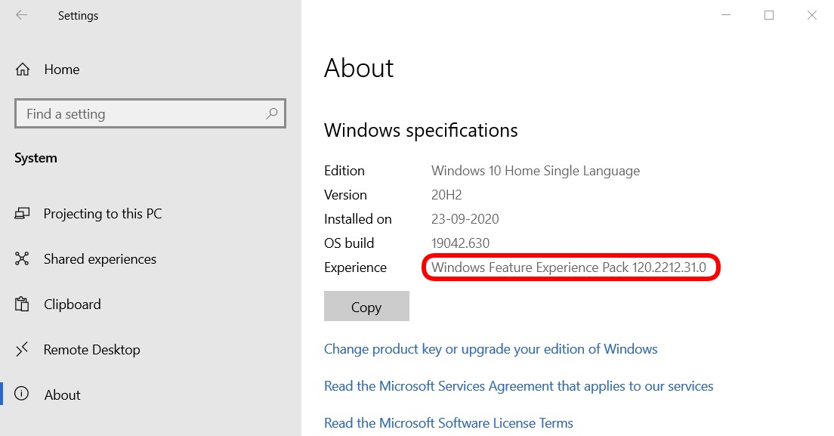Click the Shared experiences icon
Viewport: 834px width, 436px height.
point(22,258)
